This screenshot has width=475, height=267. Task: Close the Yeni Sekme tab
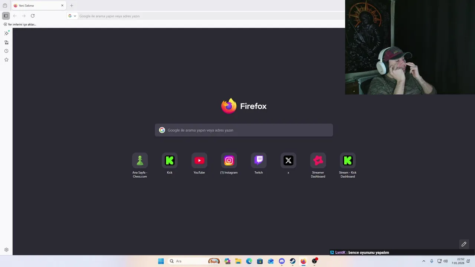pyautogui.click(x=62, y=6)
